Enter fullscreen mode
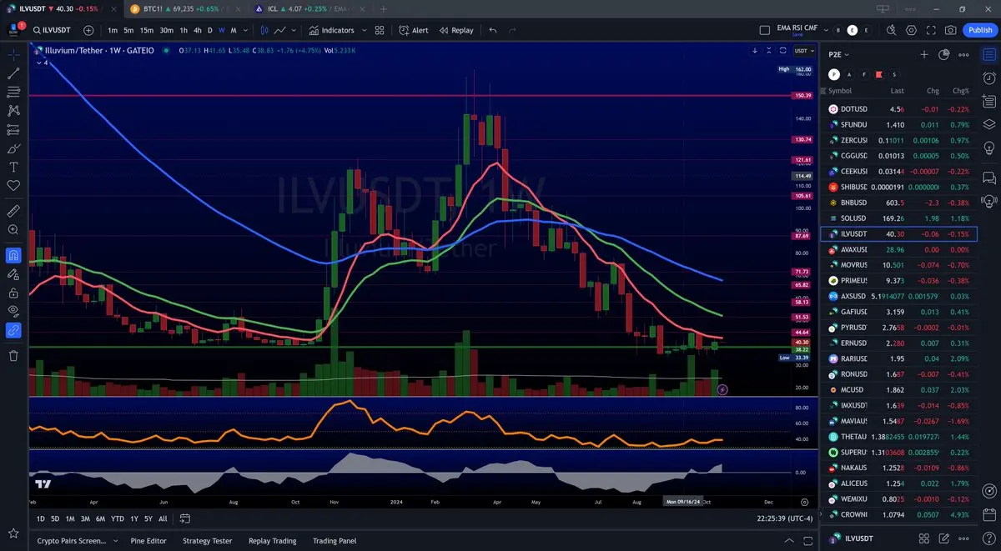Viewport: 1001px width, 551px height. 931,30
